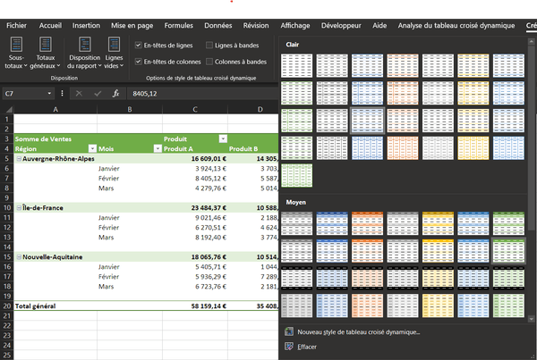The image size is (537, 360).
Task: Switch to the Données tab
Action: (217, 26)
